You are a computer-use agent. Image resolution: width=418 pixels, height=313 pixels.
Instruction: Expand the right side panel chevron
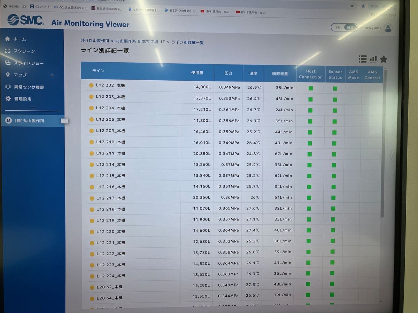tap(392, 155)
